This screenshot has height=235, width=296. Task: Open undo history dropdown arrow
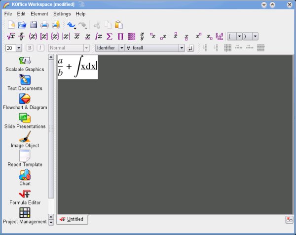coord(75,28)
